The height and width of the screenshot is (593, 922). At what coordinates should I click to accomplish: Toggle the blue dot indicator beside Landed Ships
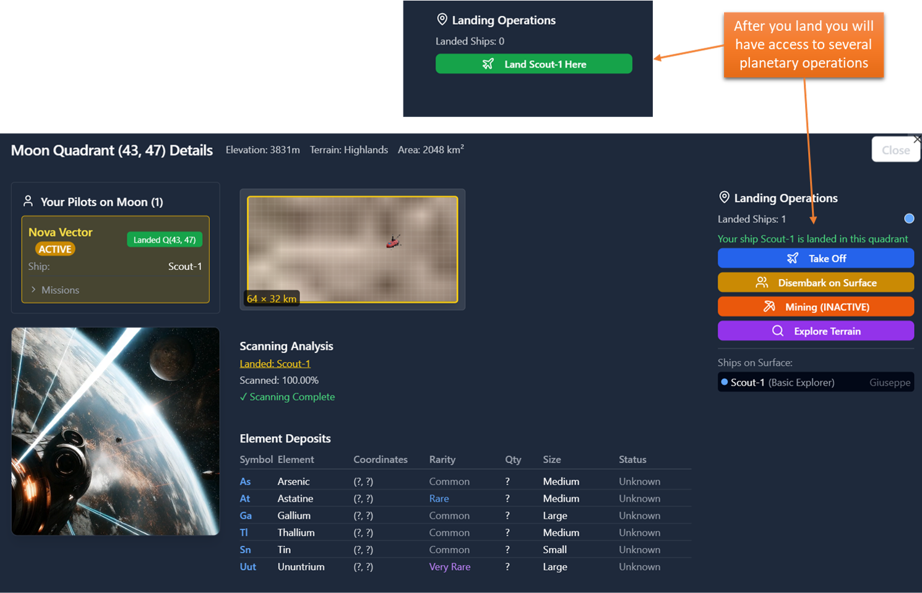(908, 219)
